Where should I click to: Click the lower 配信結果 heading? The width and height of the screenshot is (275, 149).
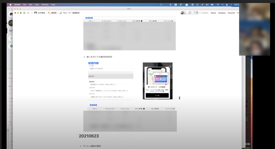point(93,105)
